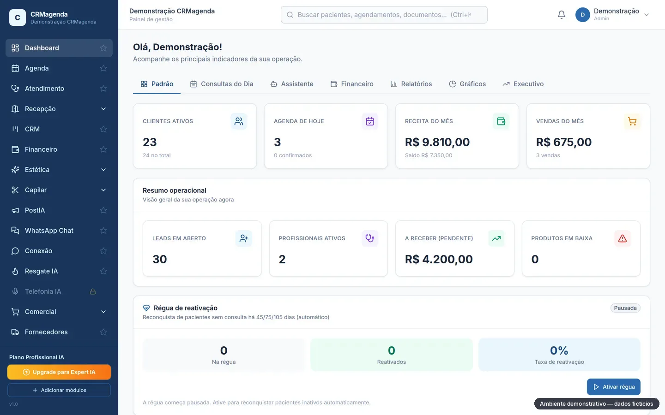Expand the Comercial sidebar section
The width and height of the screenshot is (665, 415).
[59, 312]
